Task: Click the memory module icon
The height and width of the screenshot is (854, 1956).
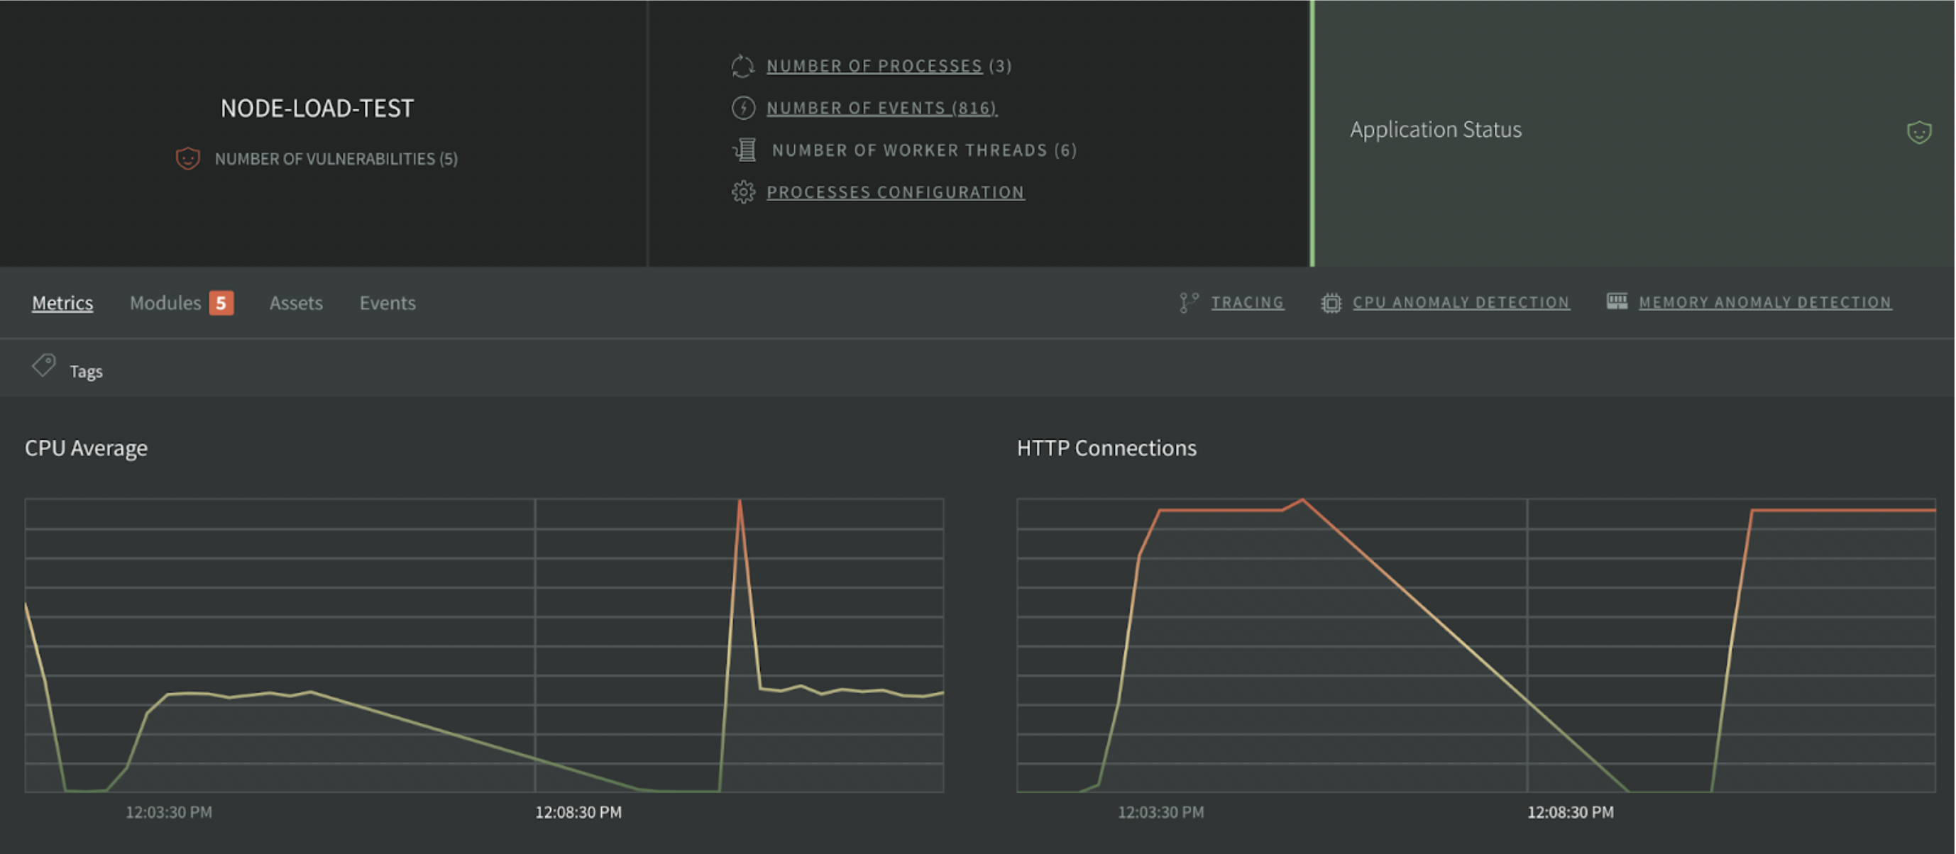Action: (1616, 301)
